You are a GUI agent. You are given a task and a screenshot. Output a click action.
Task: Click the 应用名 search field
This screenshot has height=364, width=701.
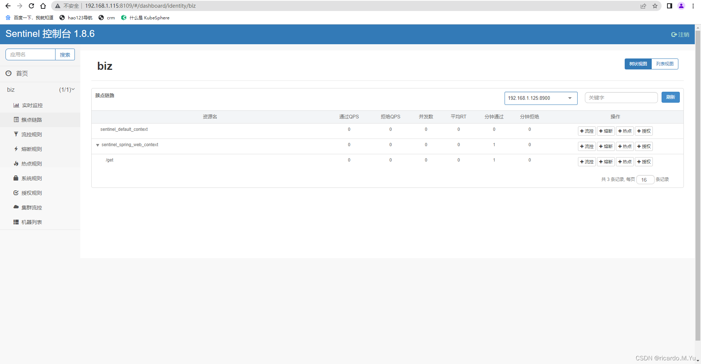[30, 54]
